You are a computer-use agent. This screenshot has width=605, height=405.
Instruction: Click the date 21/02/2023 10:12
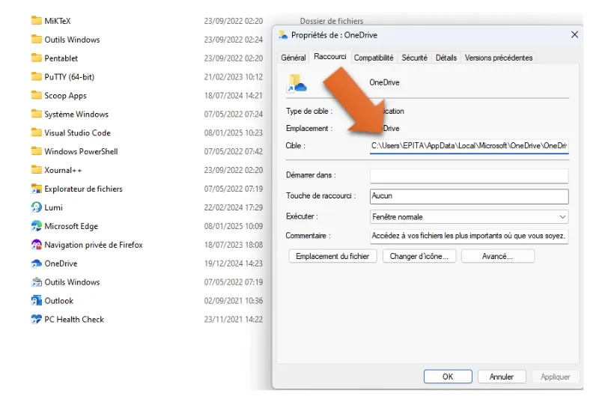pyautogui.click(x=234, y=77)
